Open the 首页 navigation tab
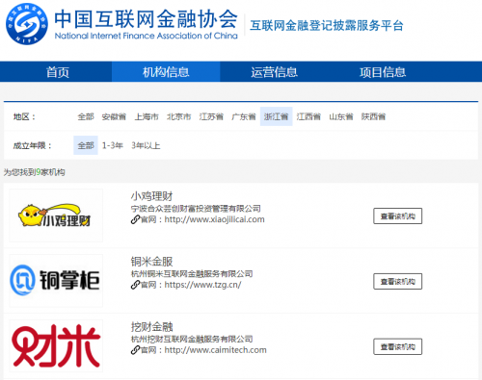The height and width of the screenshot is (380, 482). tap(58, 72)
